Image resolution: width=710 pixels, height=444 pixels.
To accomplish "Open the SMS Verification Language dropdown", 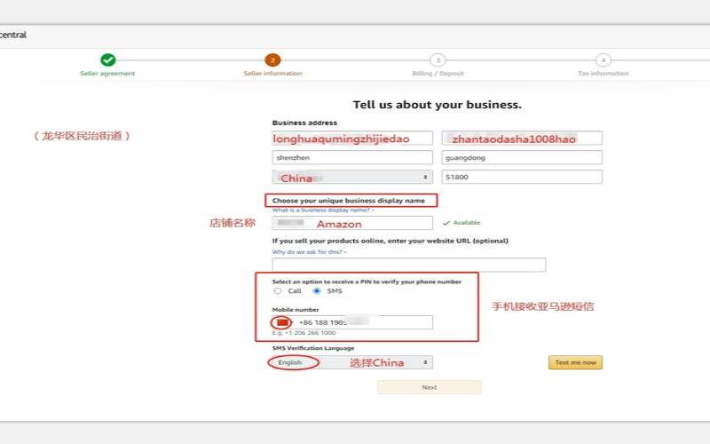I will 352,362.
